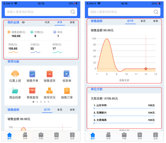
Task: Tap the second page dot under 常用功能
Action: click(37, 102)
